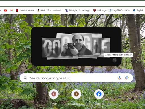The width and height of the screenshot is (145, 109).
Task: Open the Gmail bookmark icon
Action: pos(11,10)
